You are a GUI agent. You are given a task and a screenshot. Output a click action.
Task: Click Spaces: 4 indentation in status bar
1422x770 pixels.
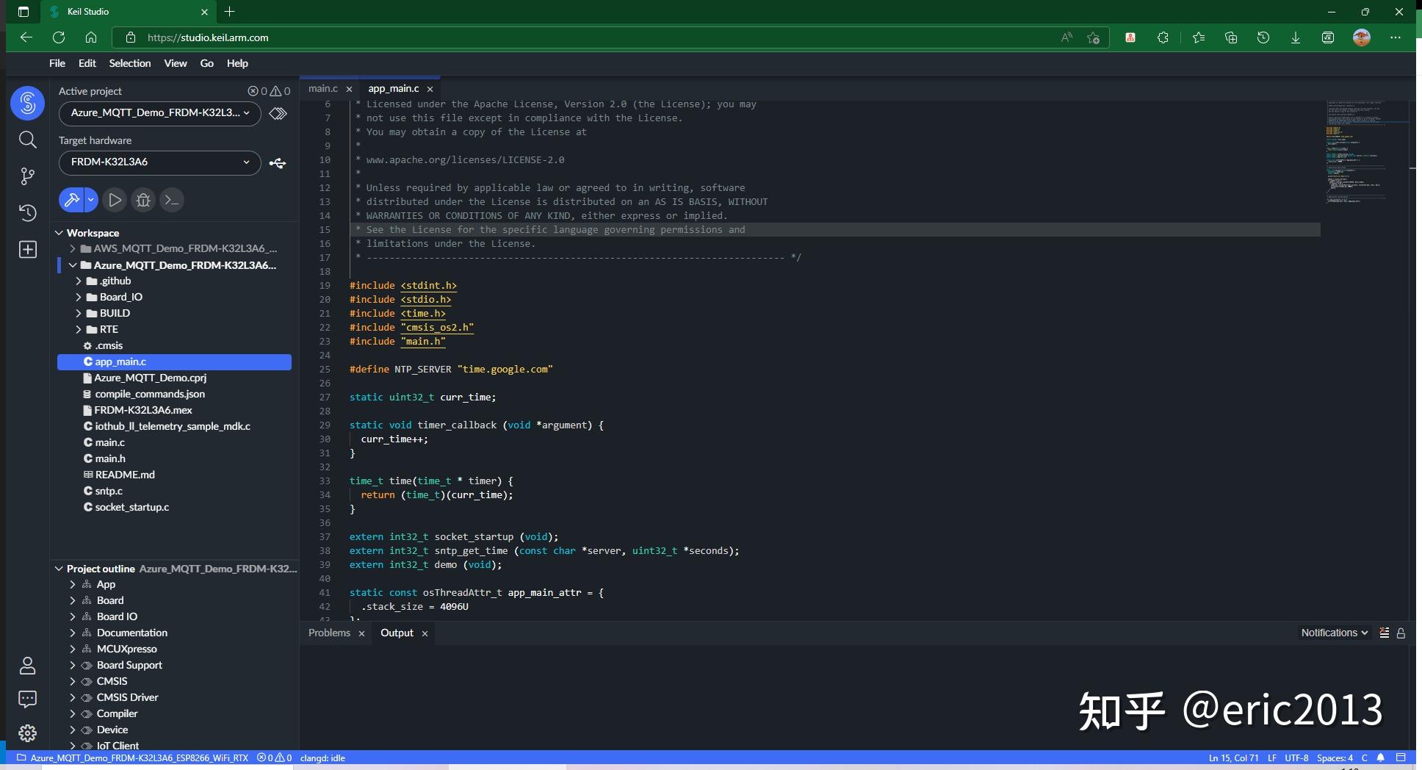[1335, 758]
